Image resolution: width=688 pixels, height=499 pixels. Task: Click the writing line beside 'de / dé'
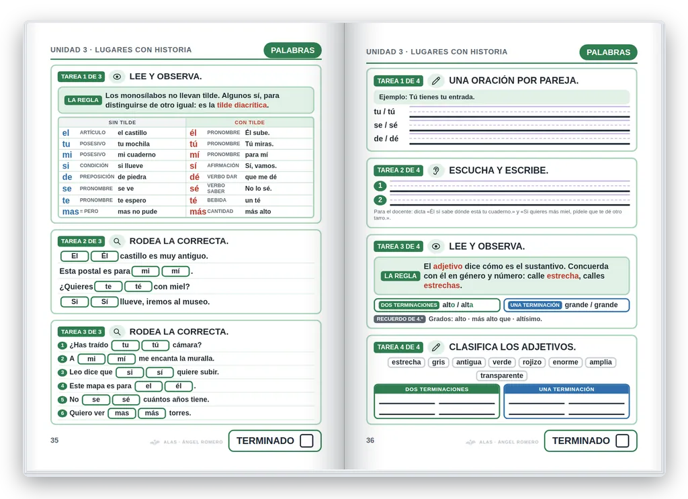tap(519, 140)
